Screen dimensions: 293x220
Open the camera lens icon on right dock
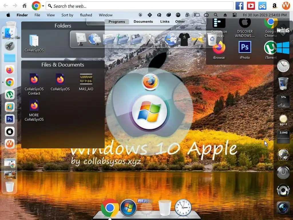(283, 208)
